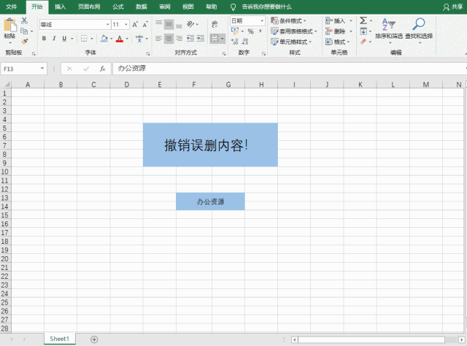The width and height of the screenshot is (467, 346).
Task: Click the Cut scissors icon
Action: (24, 20)
